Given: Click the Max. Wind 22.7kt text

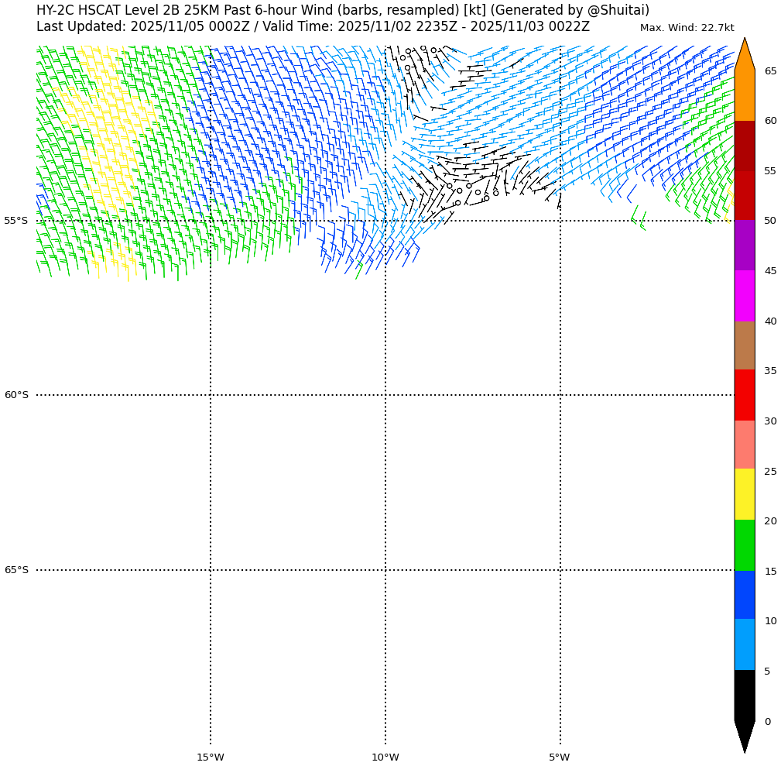Looking at the screenshot, I should (x=687, y=28).
